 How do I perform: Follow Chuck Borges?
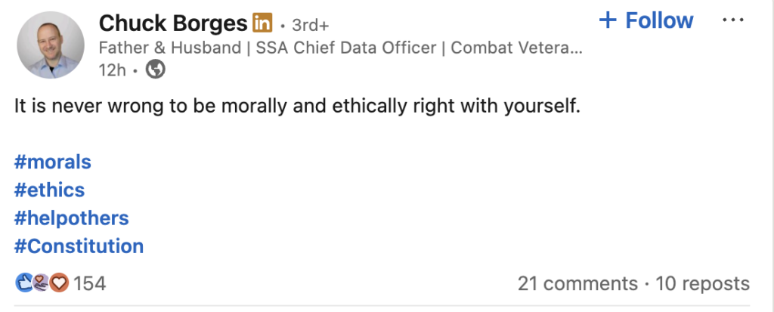[646, 20]
